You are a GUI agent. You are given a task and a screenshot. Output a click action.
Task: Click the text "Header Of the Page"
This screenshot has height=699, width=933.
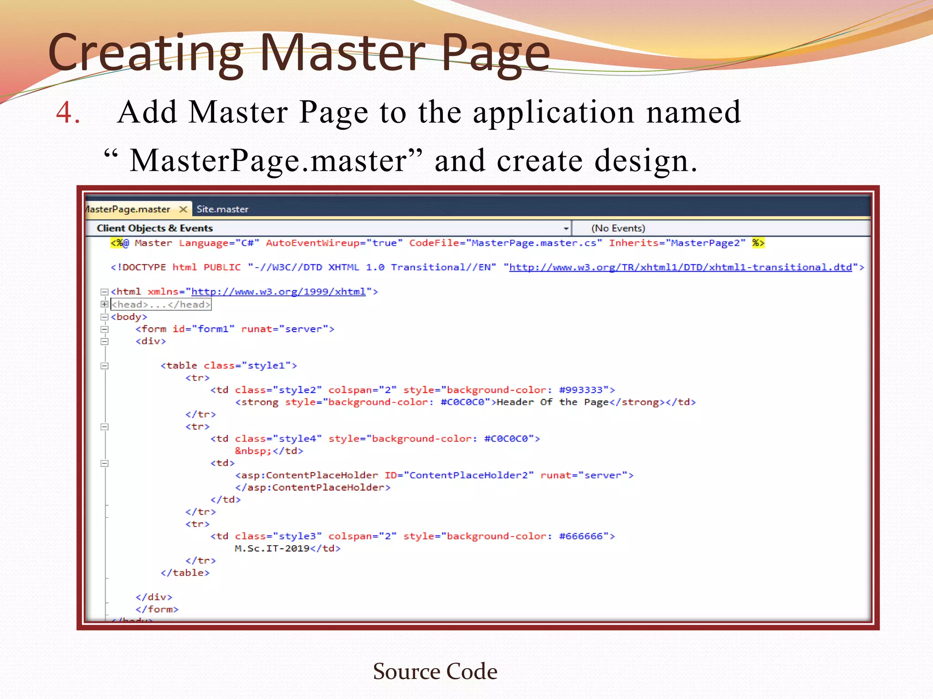[553, 402]
